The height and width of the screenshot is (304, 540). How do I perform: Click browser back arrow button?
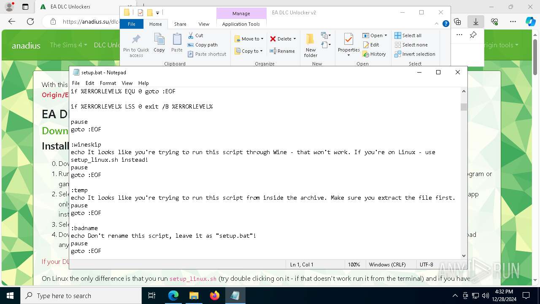(12, 22)
